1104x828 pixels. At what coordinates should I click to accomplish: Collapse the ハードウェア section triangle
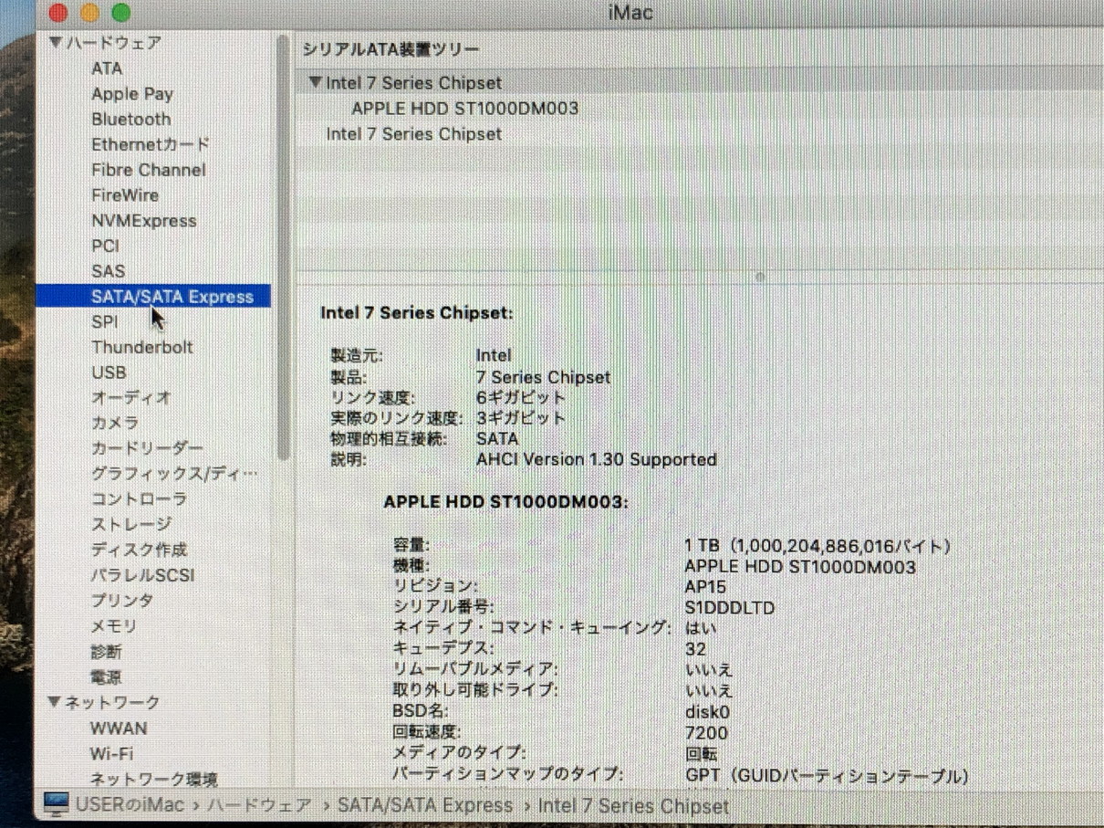[x=56, y=43]
